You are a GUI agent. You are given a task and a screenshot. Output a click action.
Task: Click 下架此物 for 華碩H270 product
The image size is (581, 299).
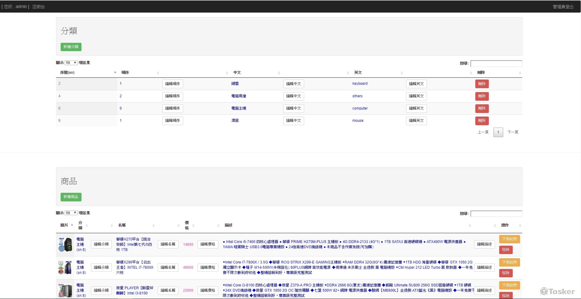(x=509, y=239)
